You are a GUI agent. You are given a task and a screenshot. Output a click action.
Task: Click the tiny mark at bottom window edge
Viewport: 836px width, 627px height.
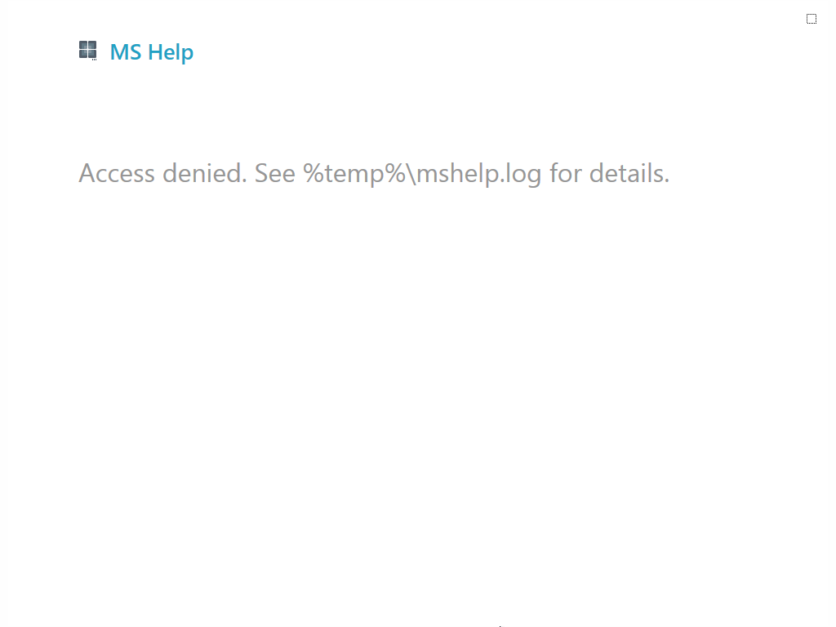point(500,625)
